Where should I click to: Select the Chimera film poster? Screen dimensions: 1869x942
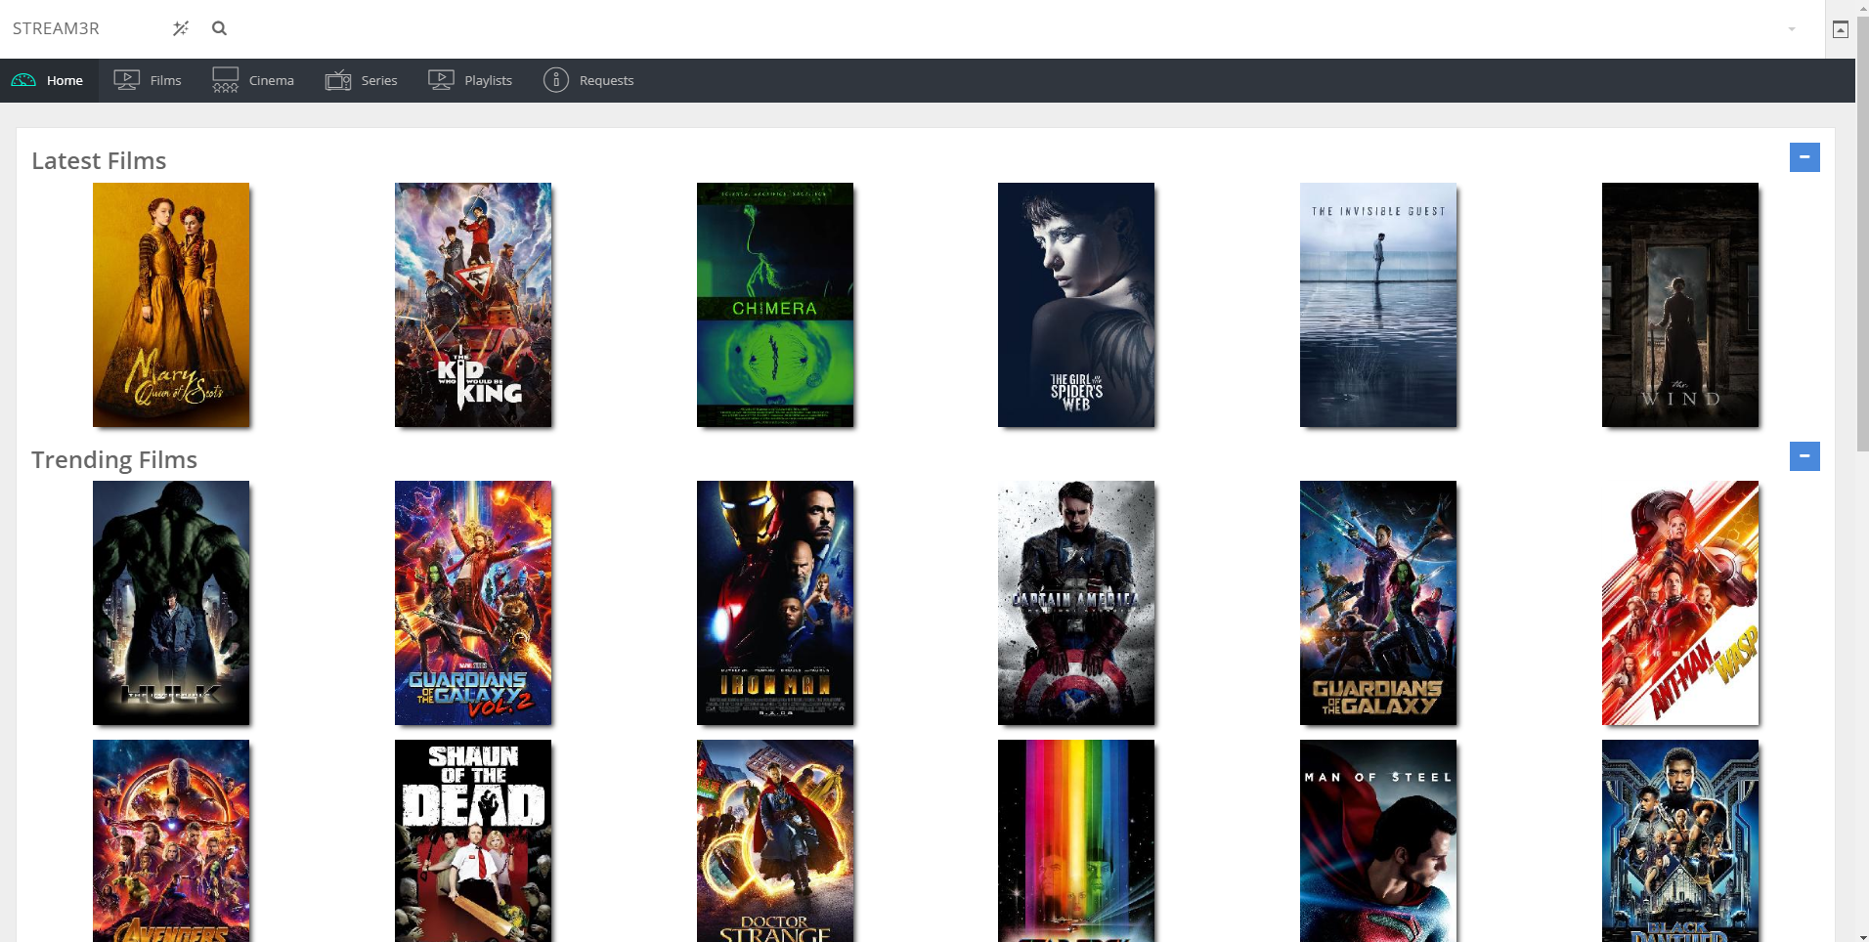pos(775,305)
